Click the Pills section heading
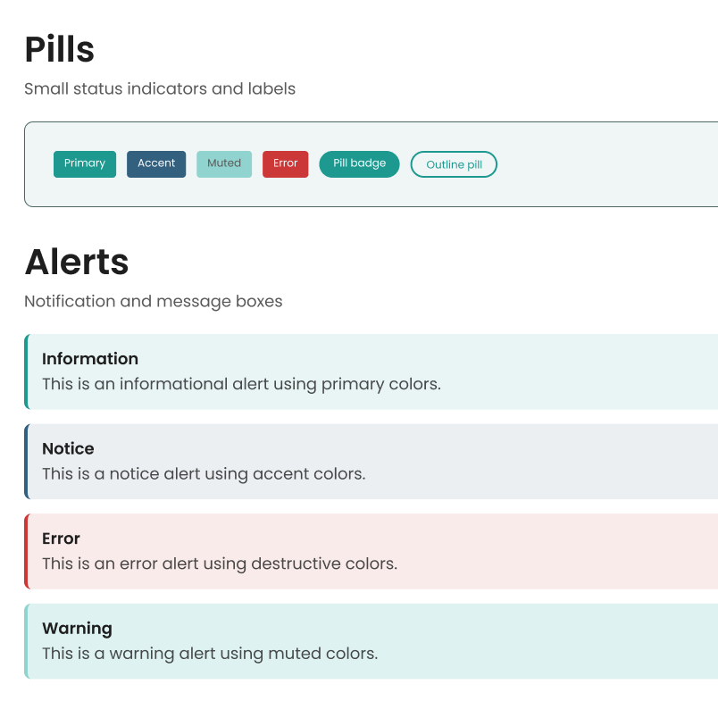 pyautogui.click(x=59, y=49)
